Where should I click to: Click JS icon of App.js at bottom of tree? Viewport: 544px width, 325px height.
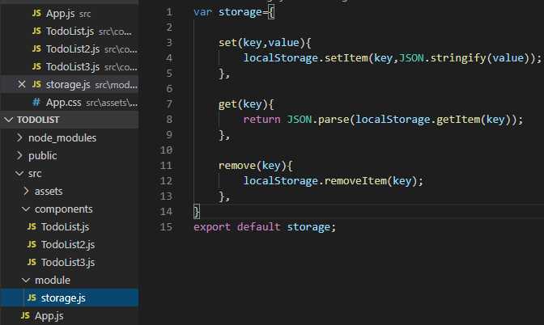tap(26, 315)
